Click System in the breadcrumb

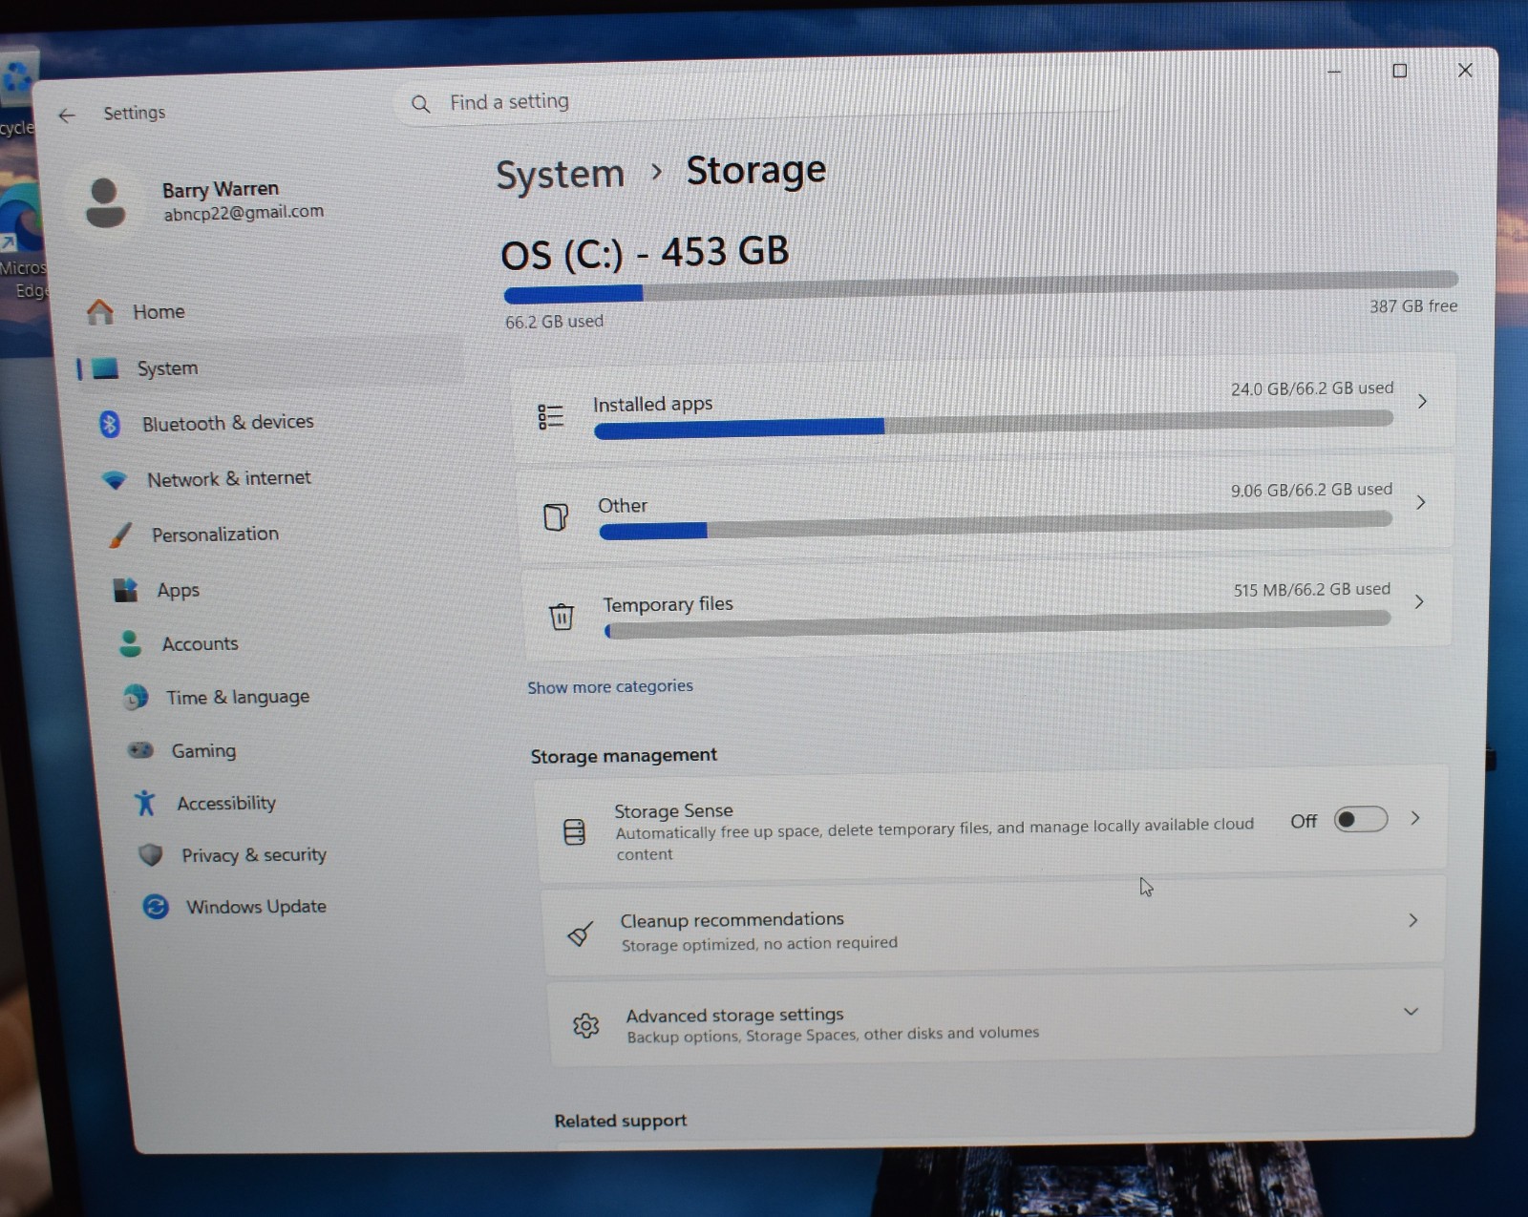(560, 175)
